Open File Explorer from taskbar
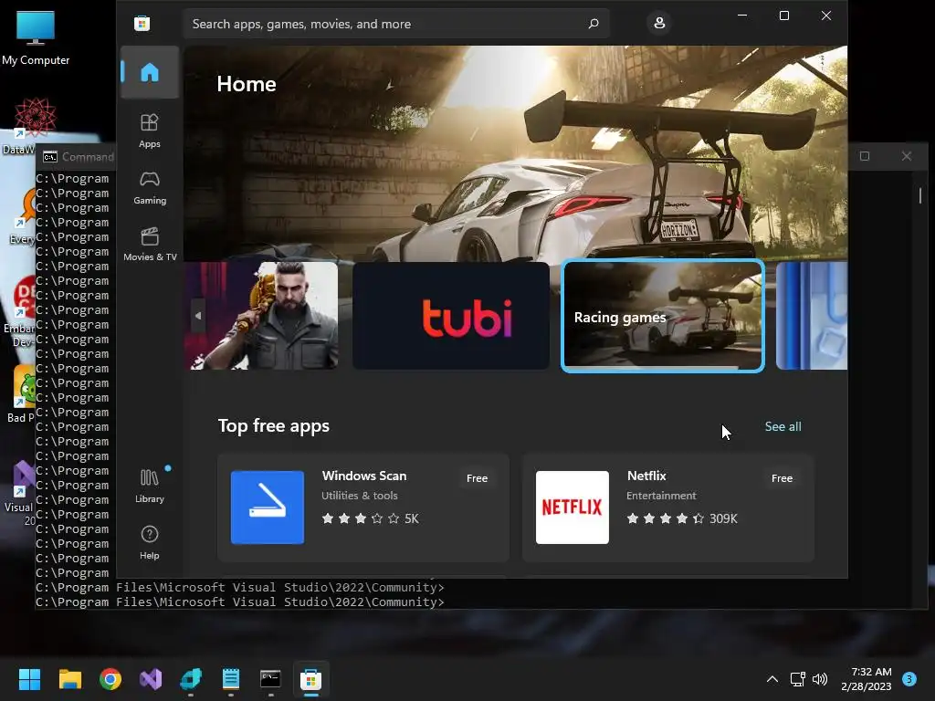This screenshot has width=935, height=701. point(69,679)
